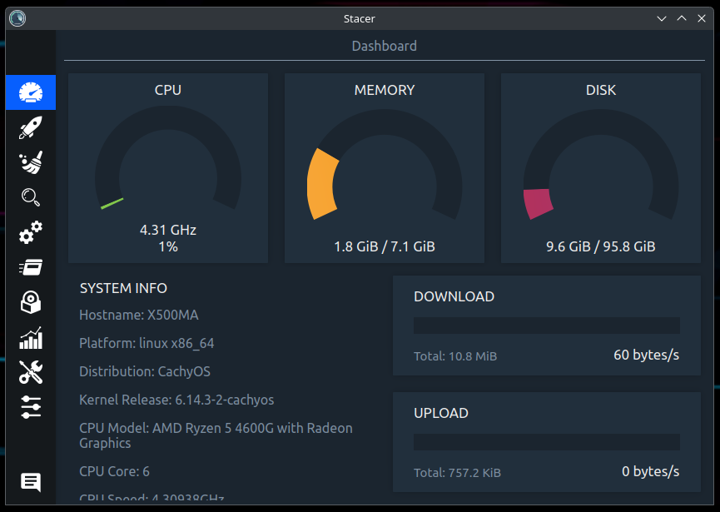
Task: Click the Platform: linux x86_64 line
Action: (146, 344)
